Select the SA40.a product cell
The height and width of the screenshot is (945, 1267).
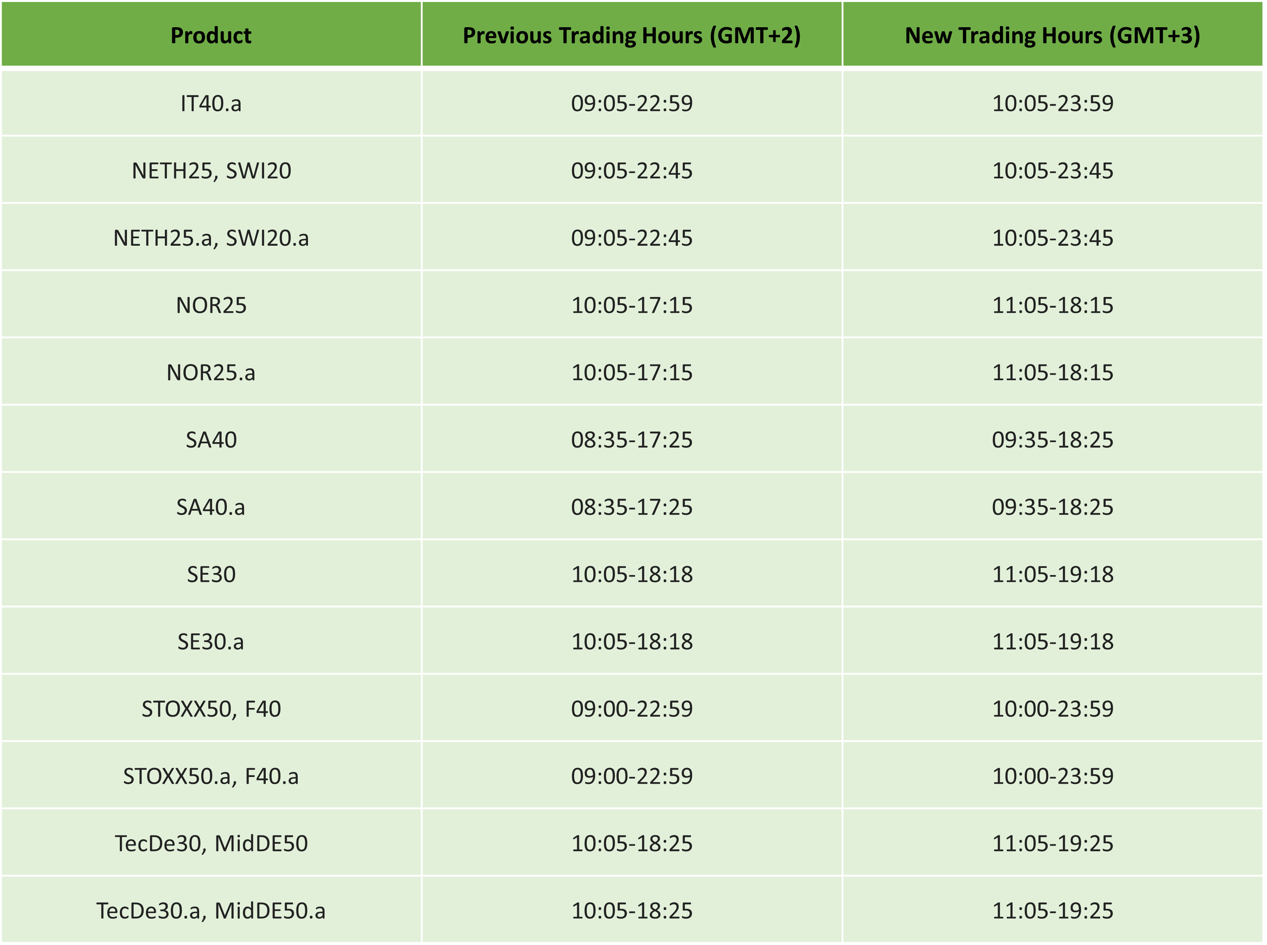tap(211, 507)
